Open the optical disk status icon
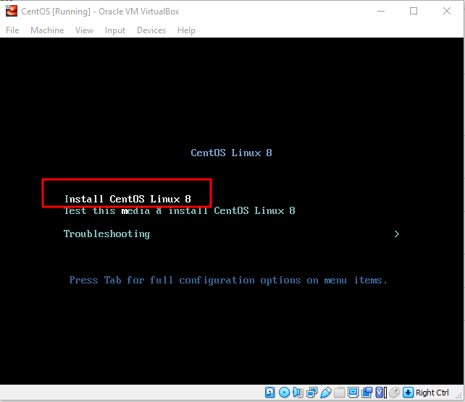The image size is (465, 402). point(284,393)
